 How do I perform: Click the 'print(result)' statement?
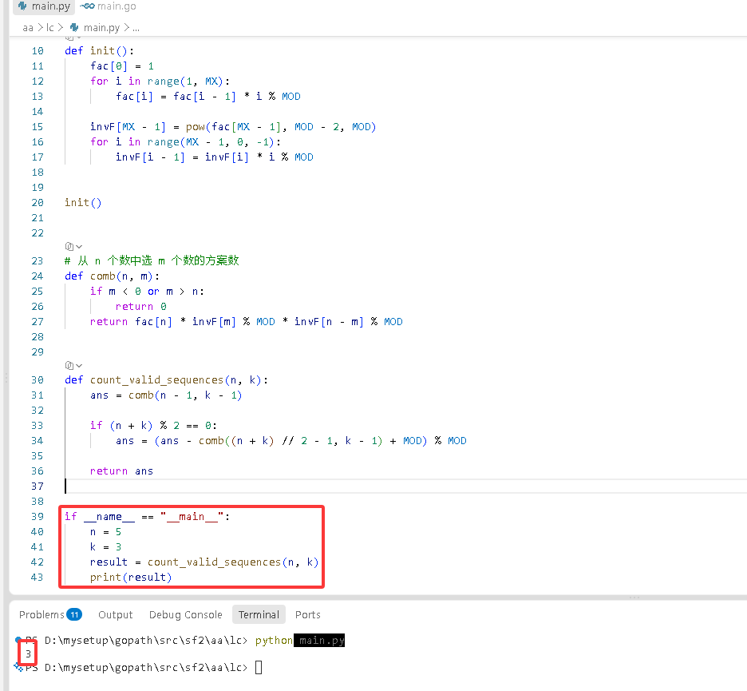click(x=131, y=577)
